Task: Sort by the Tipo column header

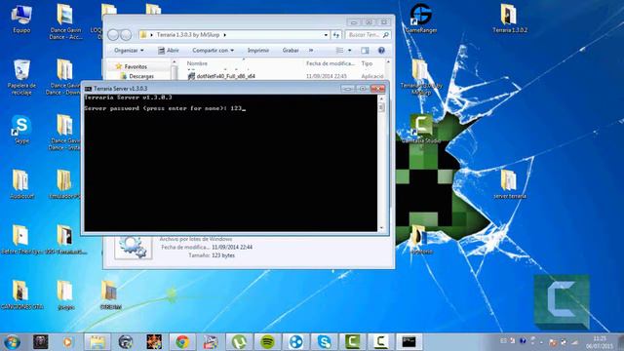Action: click(x=367, y=63)
